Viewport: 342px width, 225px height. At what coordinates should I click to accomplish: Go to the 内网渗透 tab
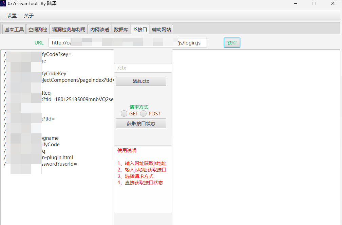pyautogui.click(x=100, y=30)
